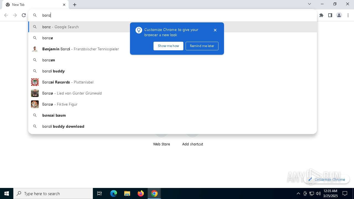Open the Extensions puzzle icon
The width and height of the screenshot is (354, 199).
coord(321,15)
